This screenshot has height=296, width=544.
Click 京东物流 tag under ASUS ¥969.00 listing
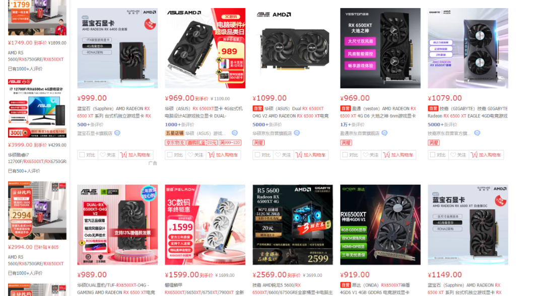175,143
